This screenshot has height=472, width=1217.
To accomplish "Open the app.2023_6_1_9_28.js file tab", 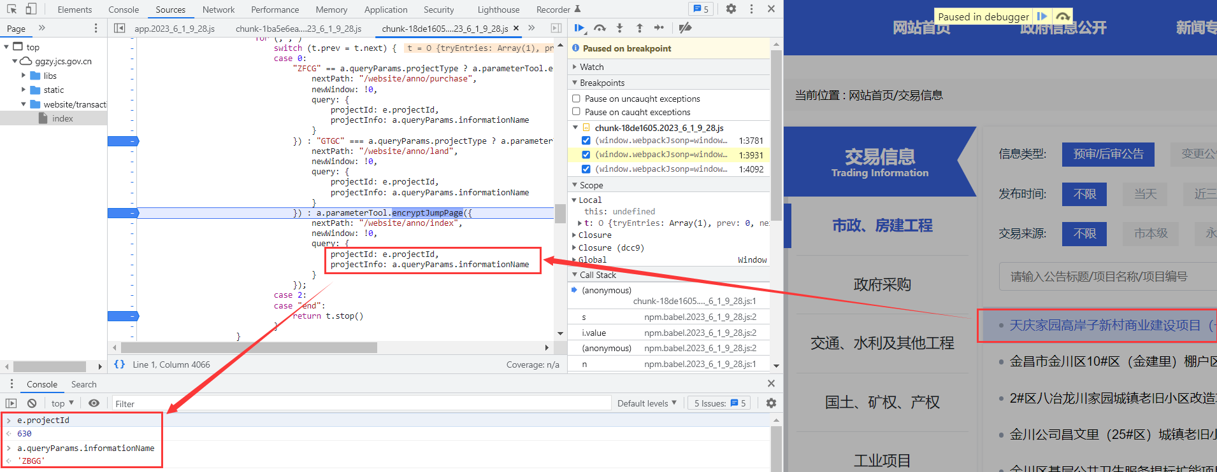I will click(x=174, y=29).
